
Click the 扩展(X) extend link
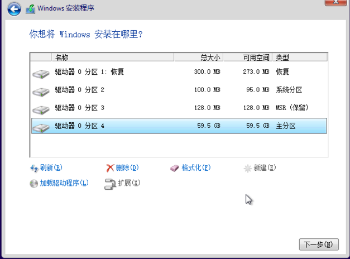(129, 183)
